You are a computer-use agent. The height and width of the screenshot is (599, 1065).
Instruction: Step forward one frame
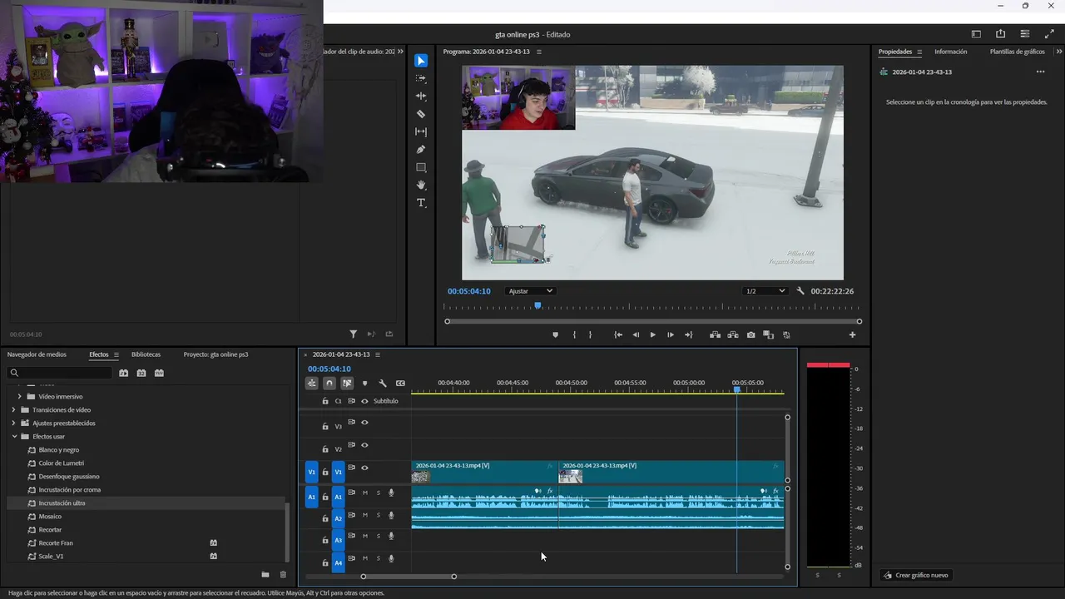671,335
